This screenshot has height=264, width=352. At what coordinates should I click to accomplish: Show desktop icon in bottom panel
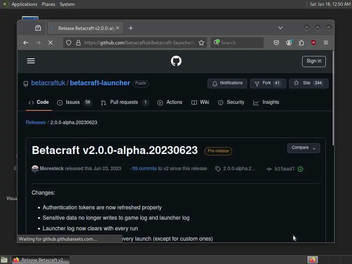coord(4,260)
